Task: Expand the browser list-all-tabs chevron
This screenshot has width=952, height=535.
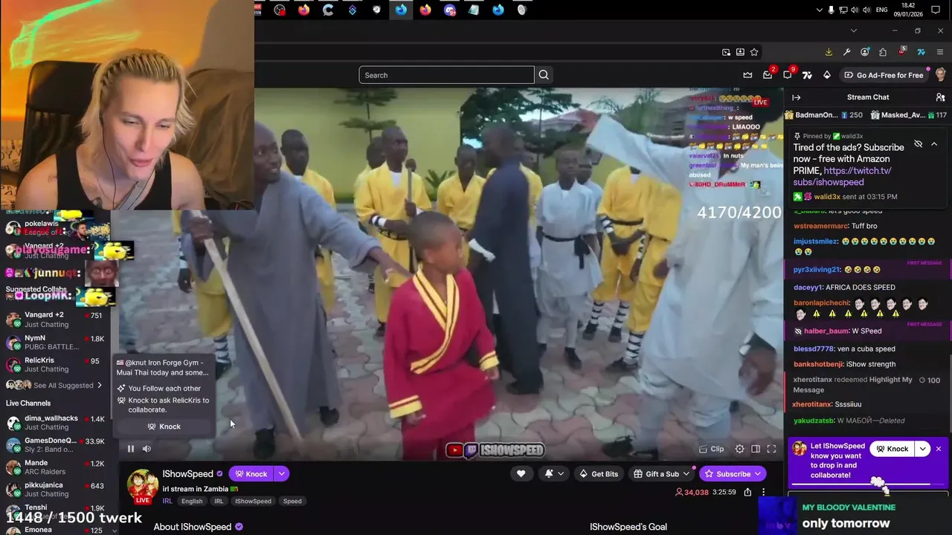Action: point(854,30)
